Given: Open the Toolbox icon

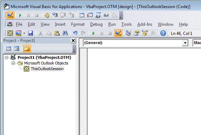Looking at the screenshot, I should [153, 33].
